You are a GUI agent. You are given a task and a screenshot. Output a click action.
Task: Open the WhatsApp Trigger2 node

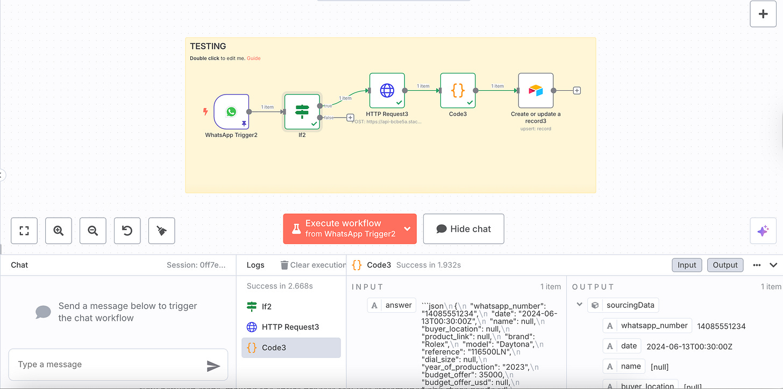(231, 112)
